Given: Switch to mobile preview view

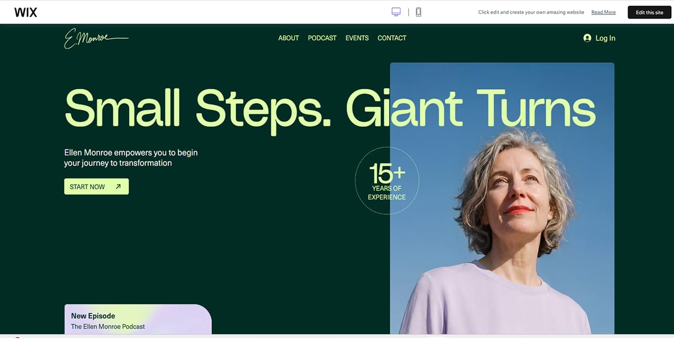Looking at the screenshot, I should pos(418,11).
